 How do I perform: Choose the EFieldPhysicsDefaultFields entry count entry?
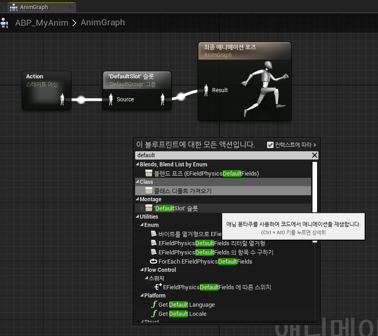[x=216, y=252]
